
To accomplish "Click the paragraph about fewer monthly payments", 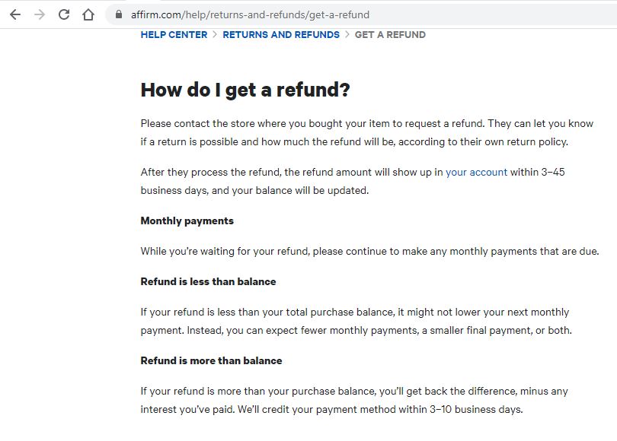I will pos(356,321).
